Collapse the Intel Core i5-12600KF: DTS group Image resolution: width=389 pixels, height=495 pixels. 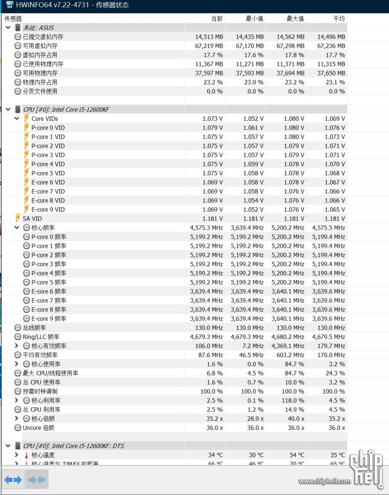click(8, 446)
